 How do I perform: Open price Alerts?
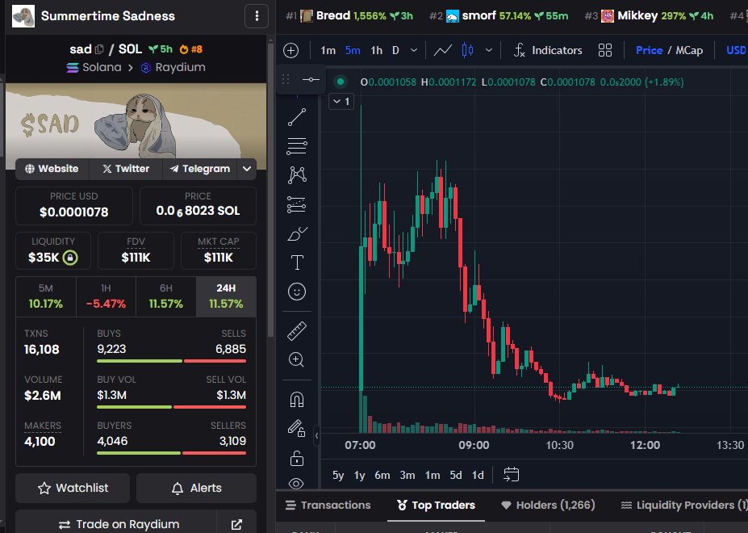click(x=196, y=488)
